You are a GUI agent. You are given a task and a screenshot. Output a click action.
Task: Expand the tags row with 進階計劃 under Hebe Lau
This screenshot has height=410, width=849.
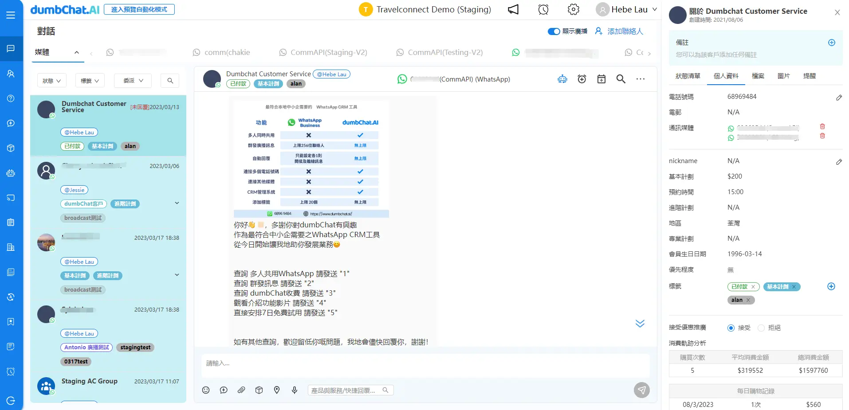(x=177, y=275)
